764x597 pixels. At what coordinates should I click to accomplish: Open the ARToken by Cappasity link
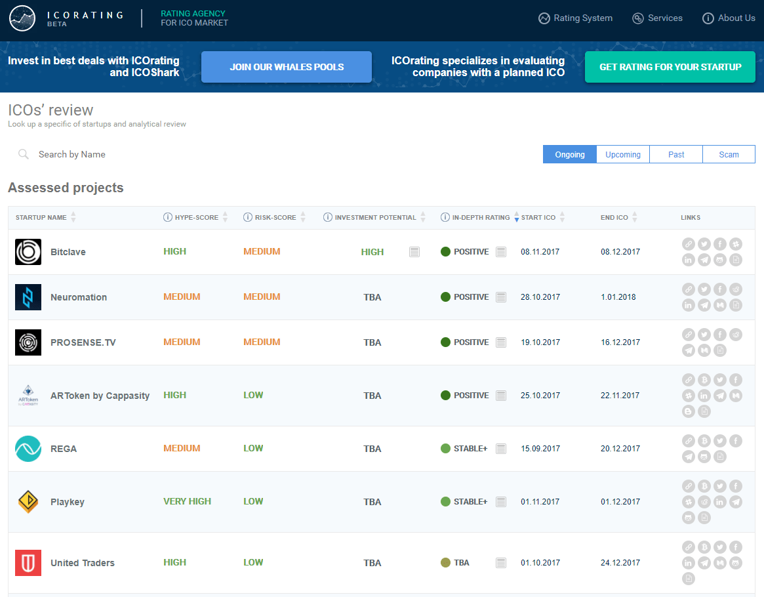[x=100, y=396]
